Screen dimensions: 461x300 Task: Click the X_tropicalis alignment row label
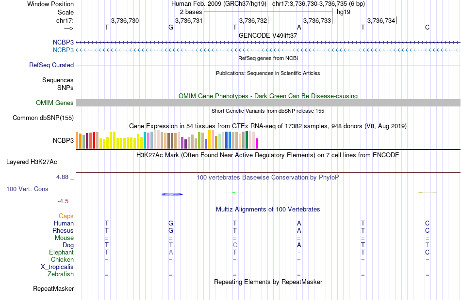pos(57,267)
